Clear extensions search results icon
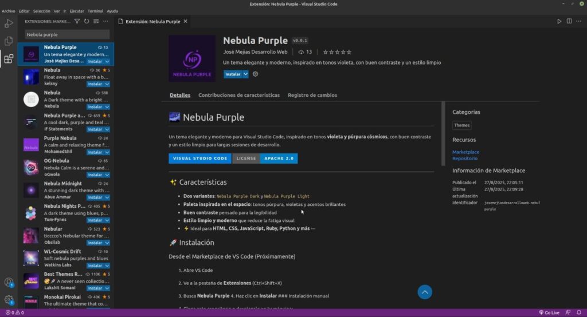This screenshot has height=317, width=587. 96,21
